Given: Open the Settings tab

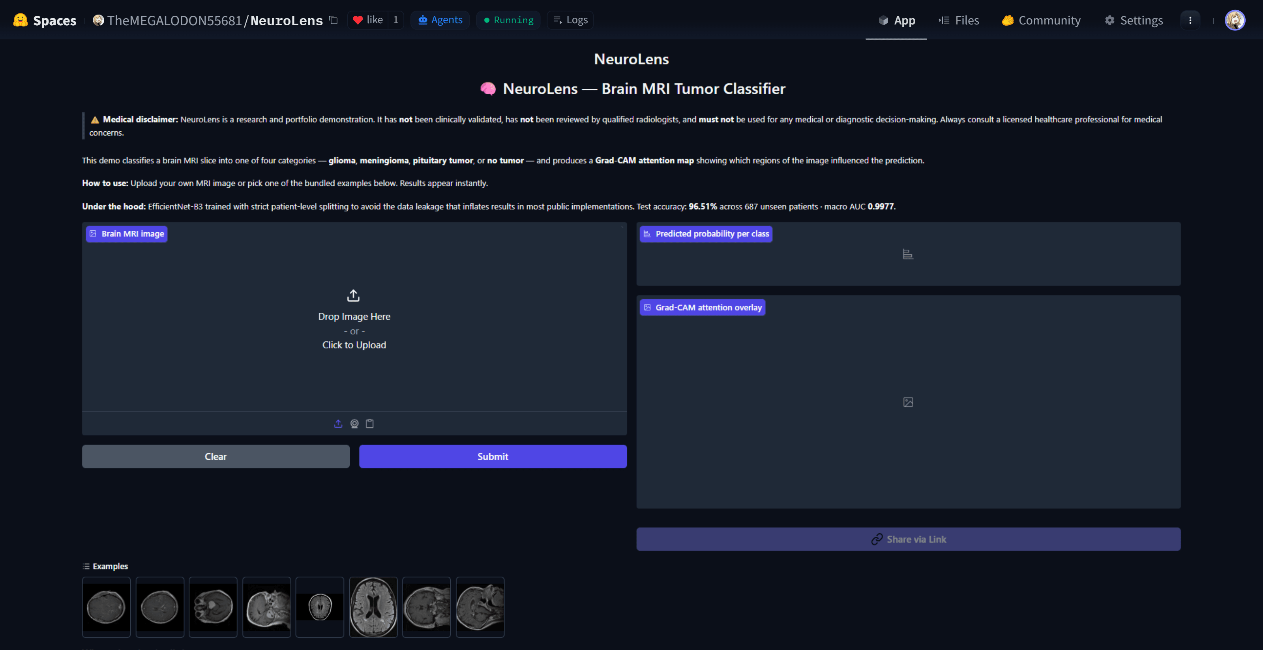Looking at the screenshot, I should coord(1134,20).
